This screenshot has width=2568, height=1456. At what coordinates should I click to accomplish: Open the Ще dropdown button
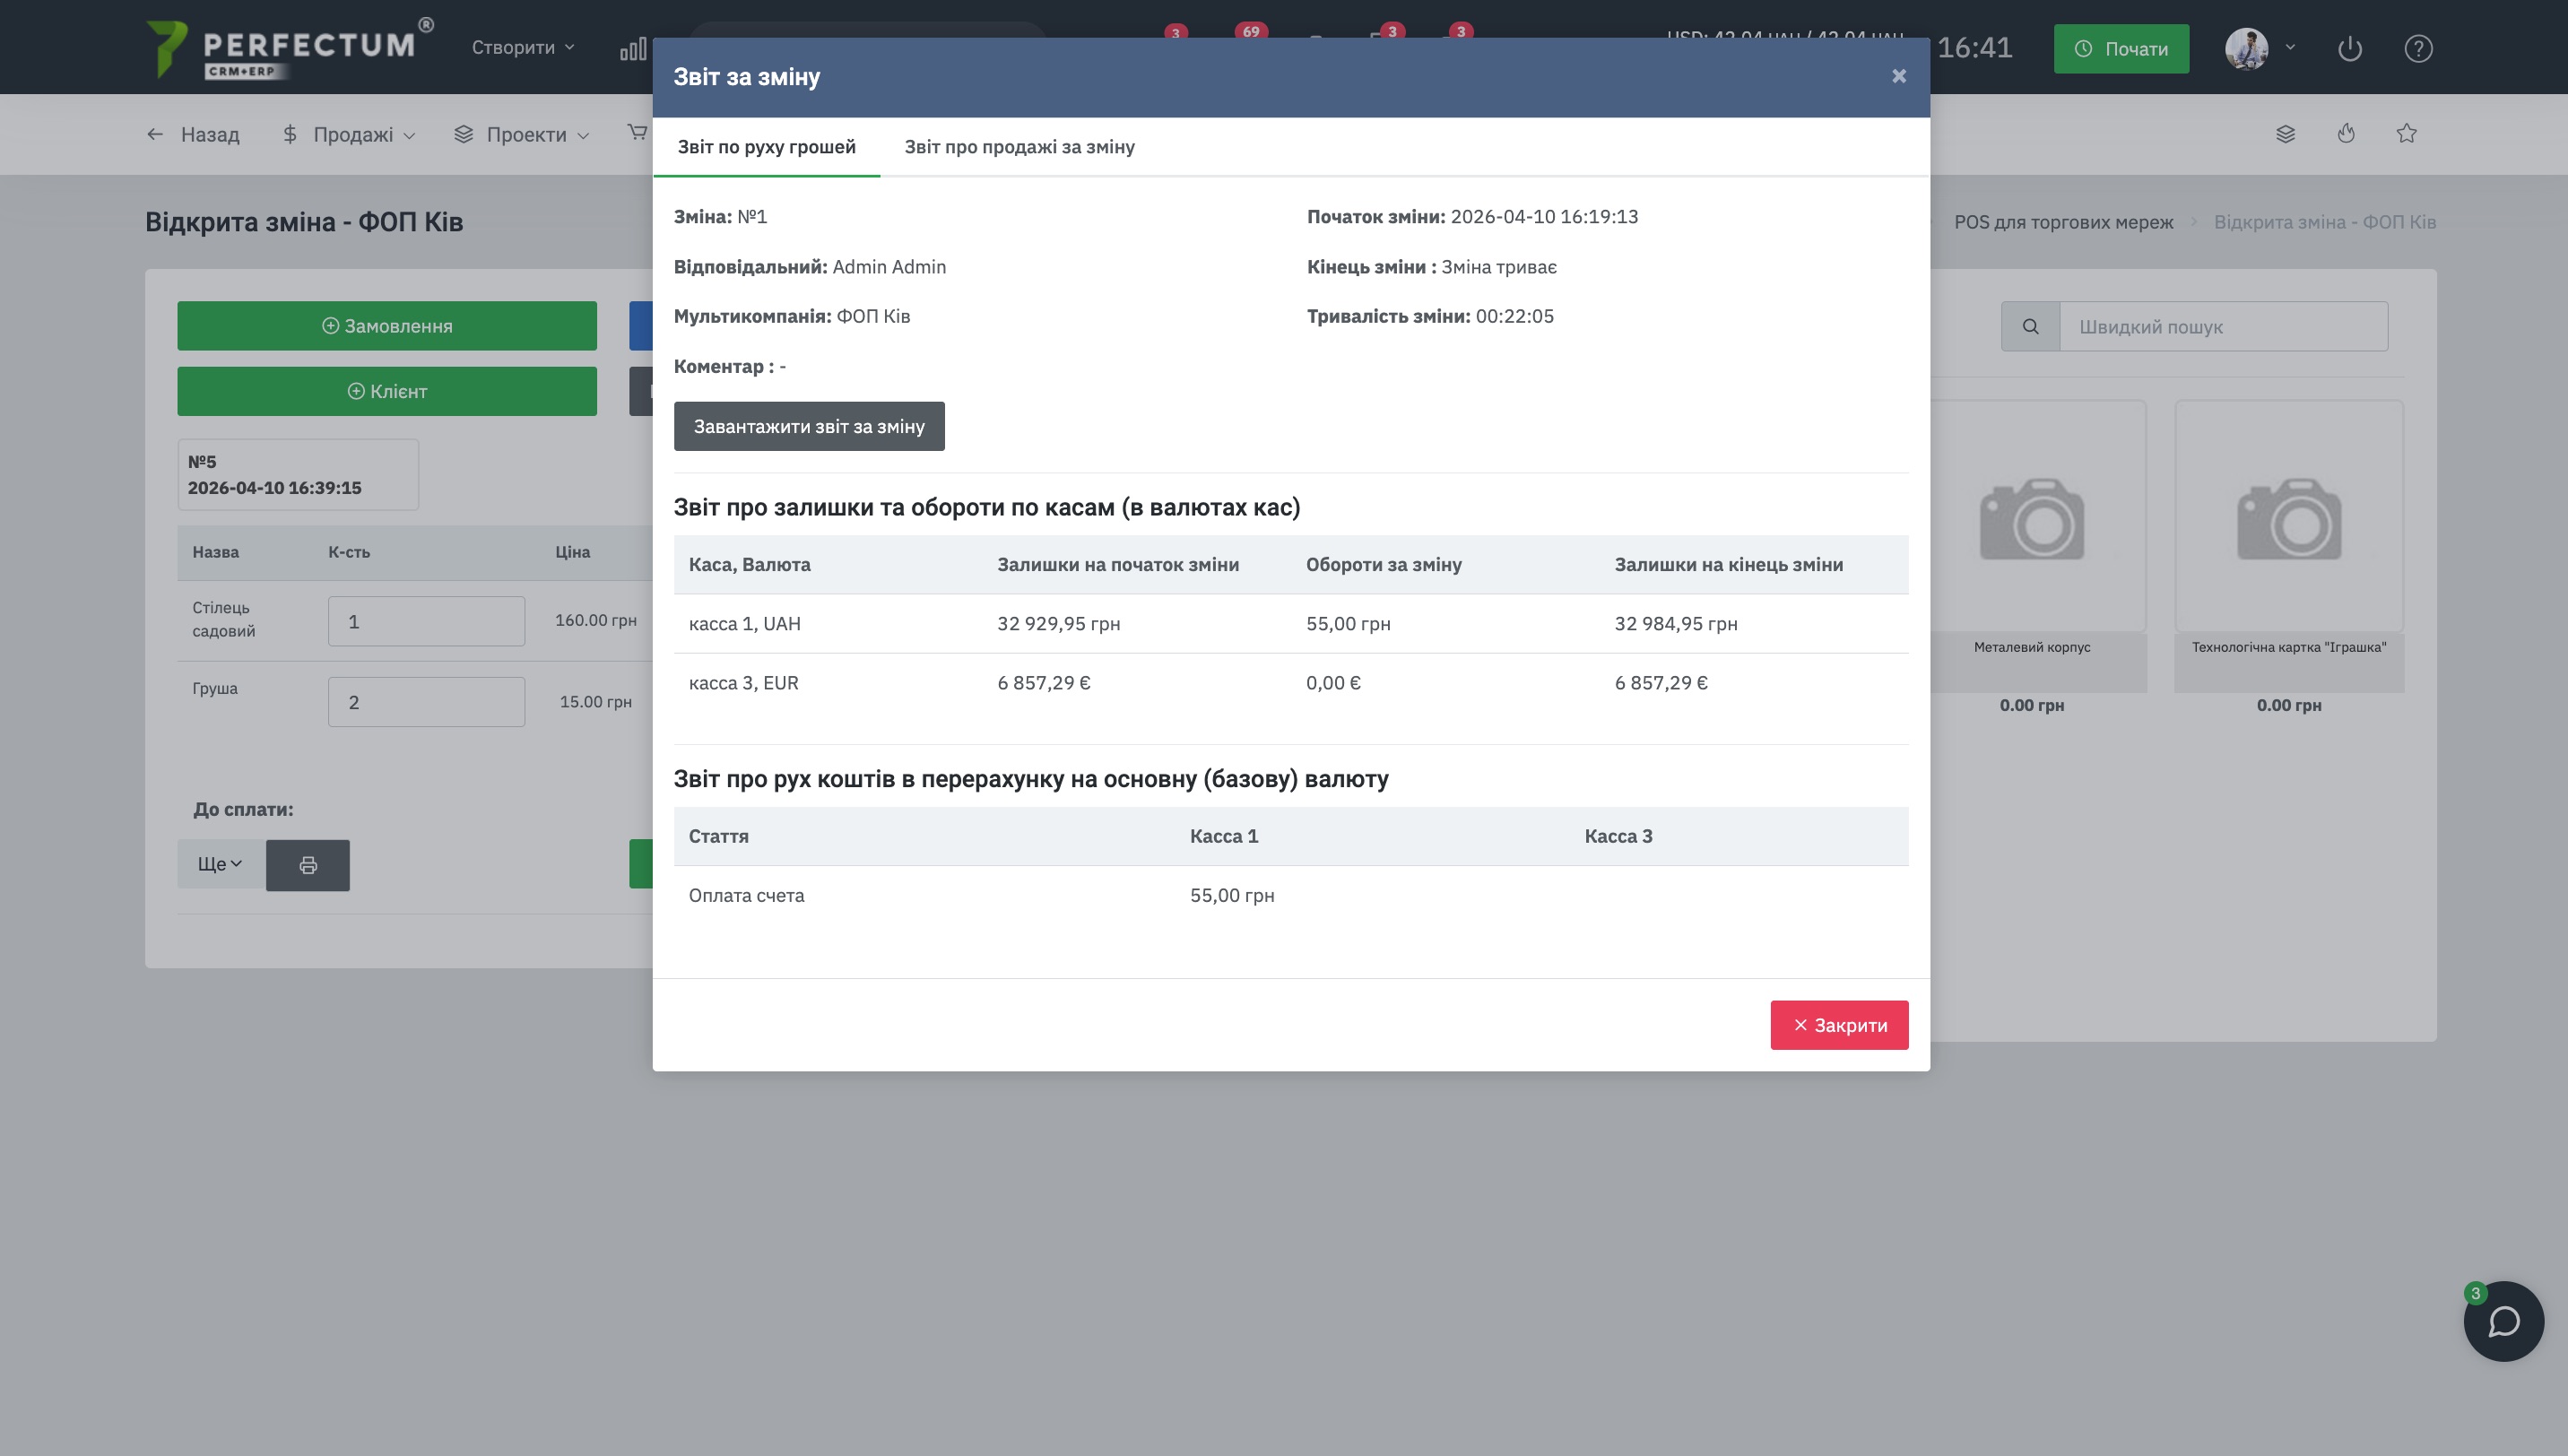(220, 864)
